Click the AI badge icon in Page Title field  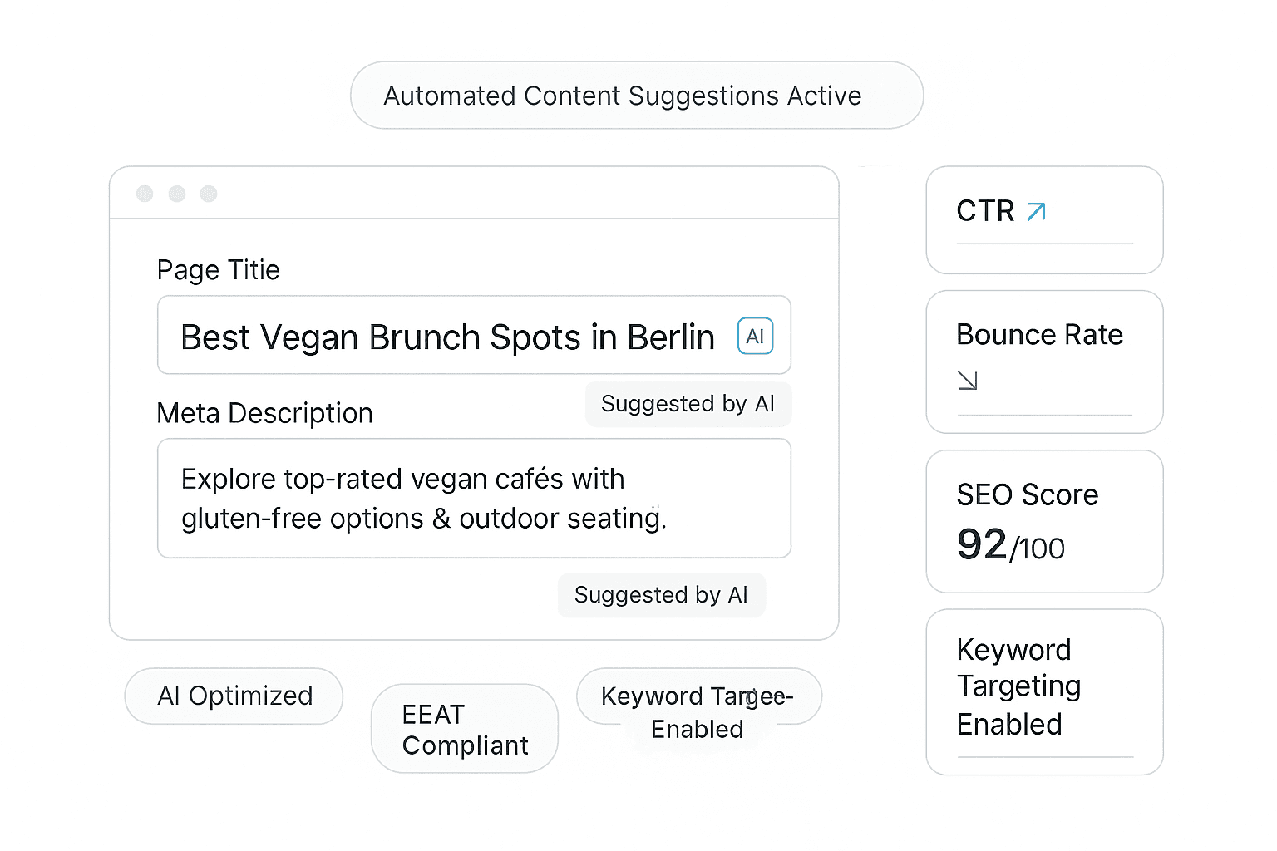pyautogui.click(x=755, y=337)
